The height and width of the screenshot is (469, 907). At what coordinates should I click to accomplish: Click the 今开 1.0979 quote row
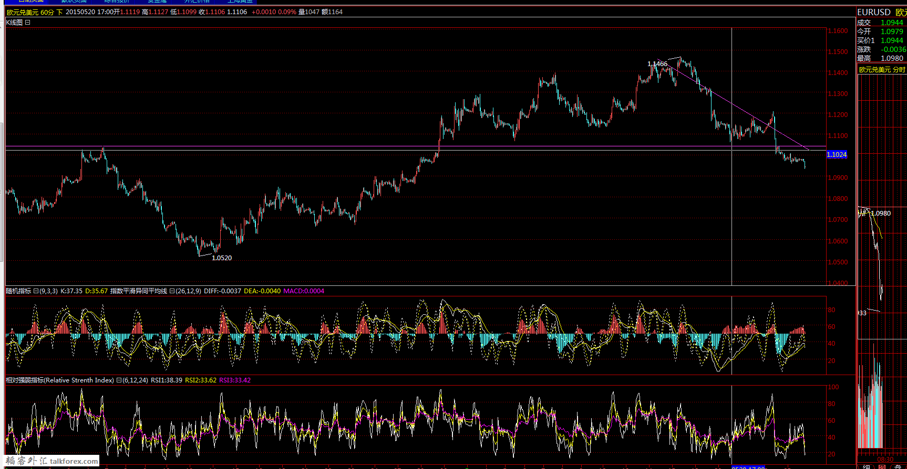[881, 31]
